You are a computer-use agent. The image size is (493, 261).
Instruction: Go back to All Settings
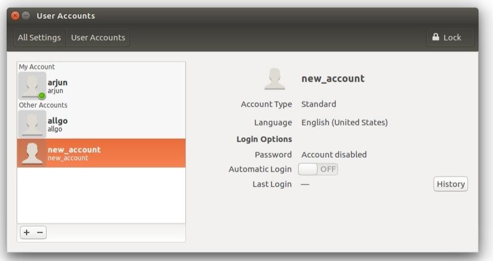click(39, 38)
